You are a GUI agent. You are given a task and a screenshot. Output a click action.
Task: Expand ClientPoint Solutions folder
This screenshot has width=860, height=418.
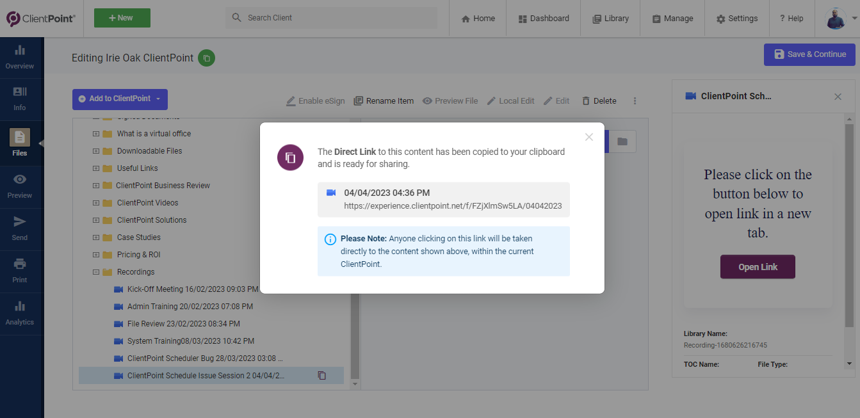[96, 220]
